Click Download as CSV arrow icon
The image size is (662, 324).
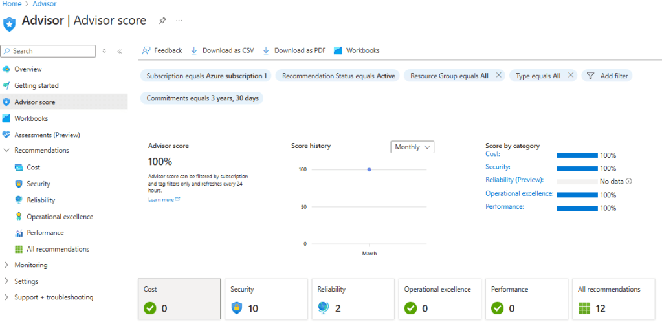point(194,50)
